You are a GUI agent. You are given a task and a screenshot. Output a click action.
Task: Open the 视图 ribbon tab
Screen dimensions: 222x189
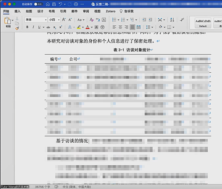tap(97, 11)
